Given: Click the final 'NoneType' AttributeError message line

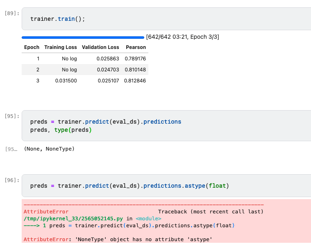Looking at the screenshot, I should (x=118, y=239).
